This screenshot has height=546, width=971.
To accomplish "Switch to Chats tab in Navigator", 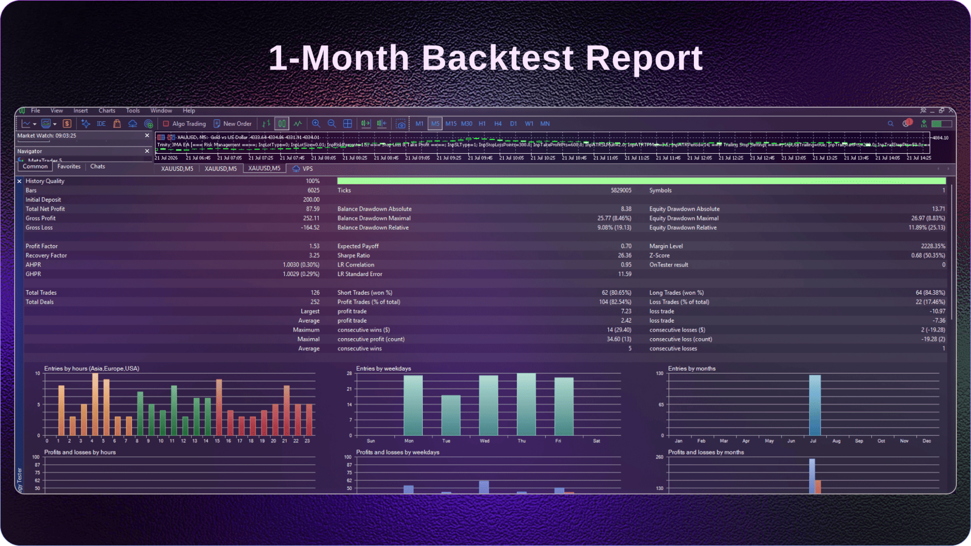I will coord(98,166).
